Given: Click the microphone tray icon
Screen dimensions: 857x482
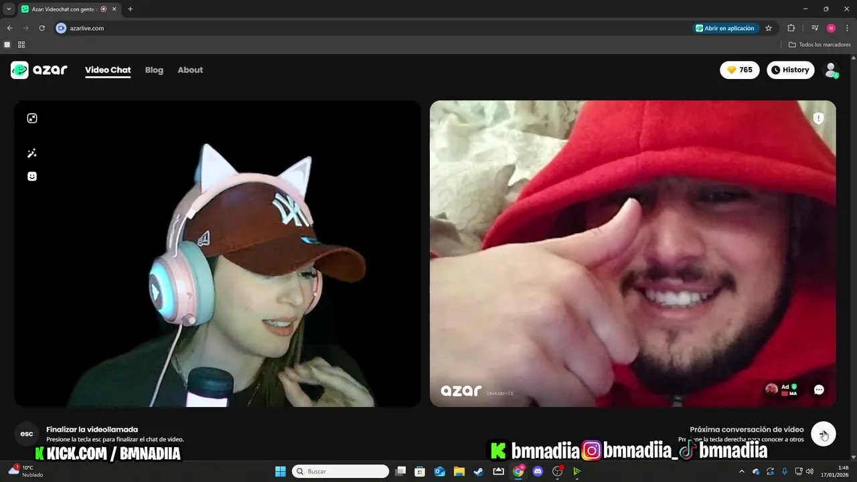Looking at the screenshot, I should pos(784,471).
